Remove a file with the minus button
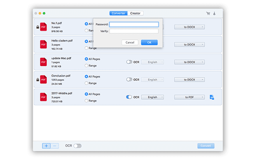 (x=55, y=146)
